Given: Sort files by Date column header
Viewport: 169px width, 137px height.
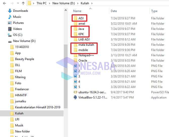Looking at the screenshot, I should pyautogui.click(x=114, y=11).
